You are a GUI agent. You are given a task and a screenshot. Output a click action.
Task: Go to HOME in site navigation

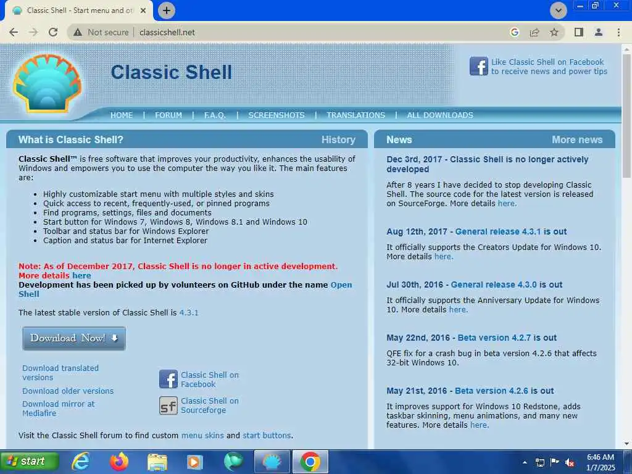[x=122, y=115]
